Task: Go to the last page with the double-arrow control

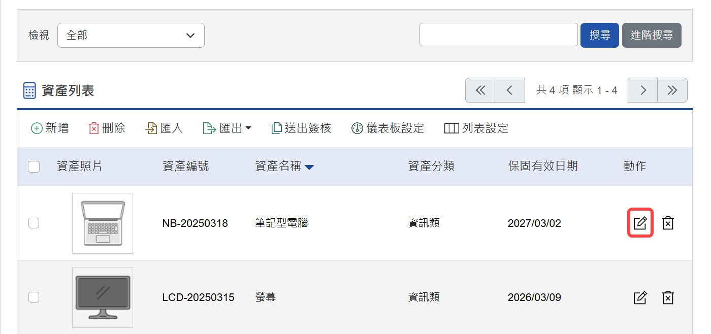Action: pyautogui.click(x=672, y=90)
